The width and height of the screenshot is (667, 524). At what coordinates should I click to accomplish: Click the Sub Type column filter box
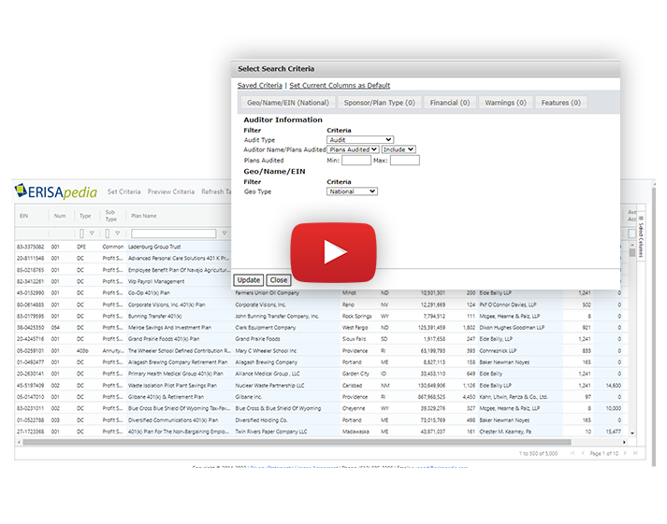[x=108, y=234]
